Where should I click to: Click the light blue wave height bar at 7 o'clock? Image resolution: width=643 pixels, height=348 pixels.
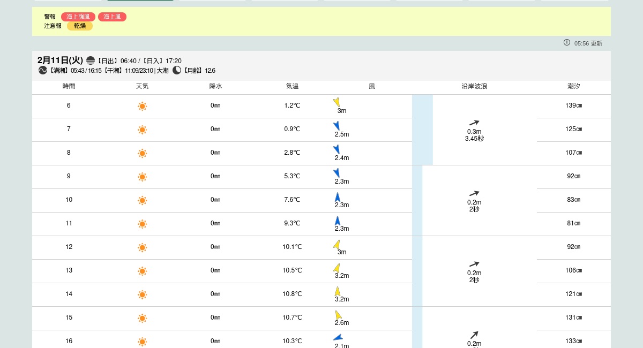(422, 130)
